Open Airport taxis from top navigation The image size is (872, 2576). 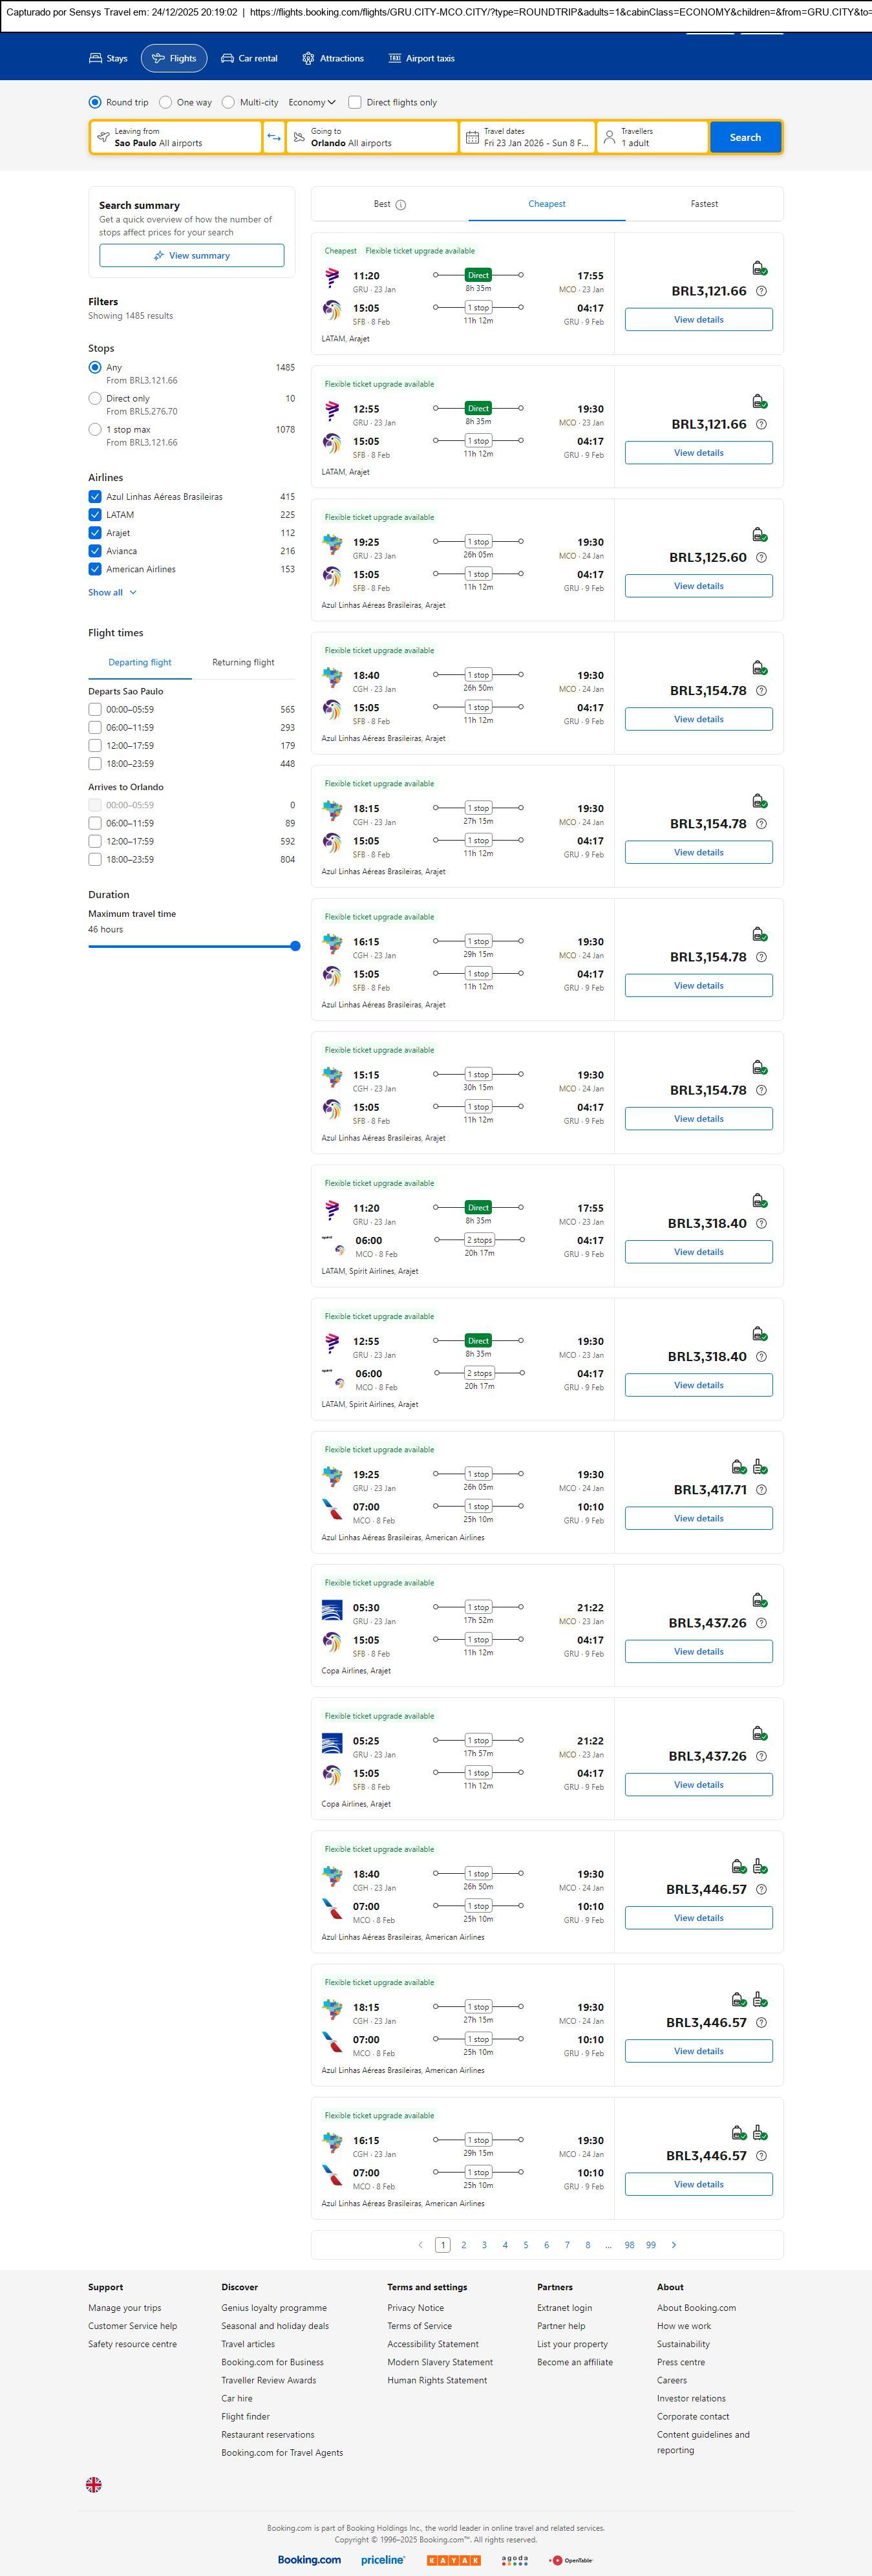click(x=421, y=58)
